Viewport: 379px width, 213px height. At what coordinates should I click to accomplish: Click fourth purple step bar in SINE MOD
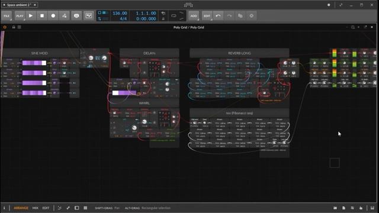point(34,93)
